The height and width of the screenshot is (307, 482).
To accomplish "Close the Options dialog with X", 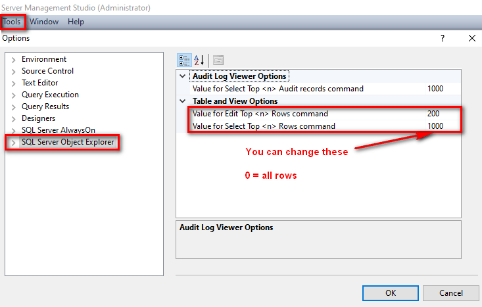I will tap(472, 38).
